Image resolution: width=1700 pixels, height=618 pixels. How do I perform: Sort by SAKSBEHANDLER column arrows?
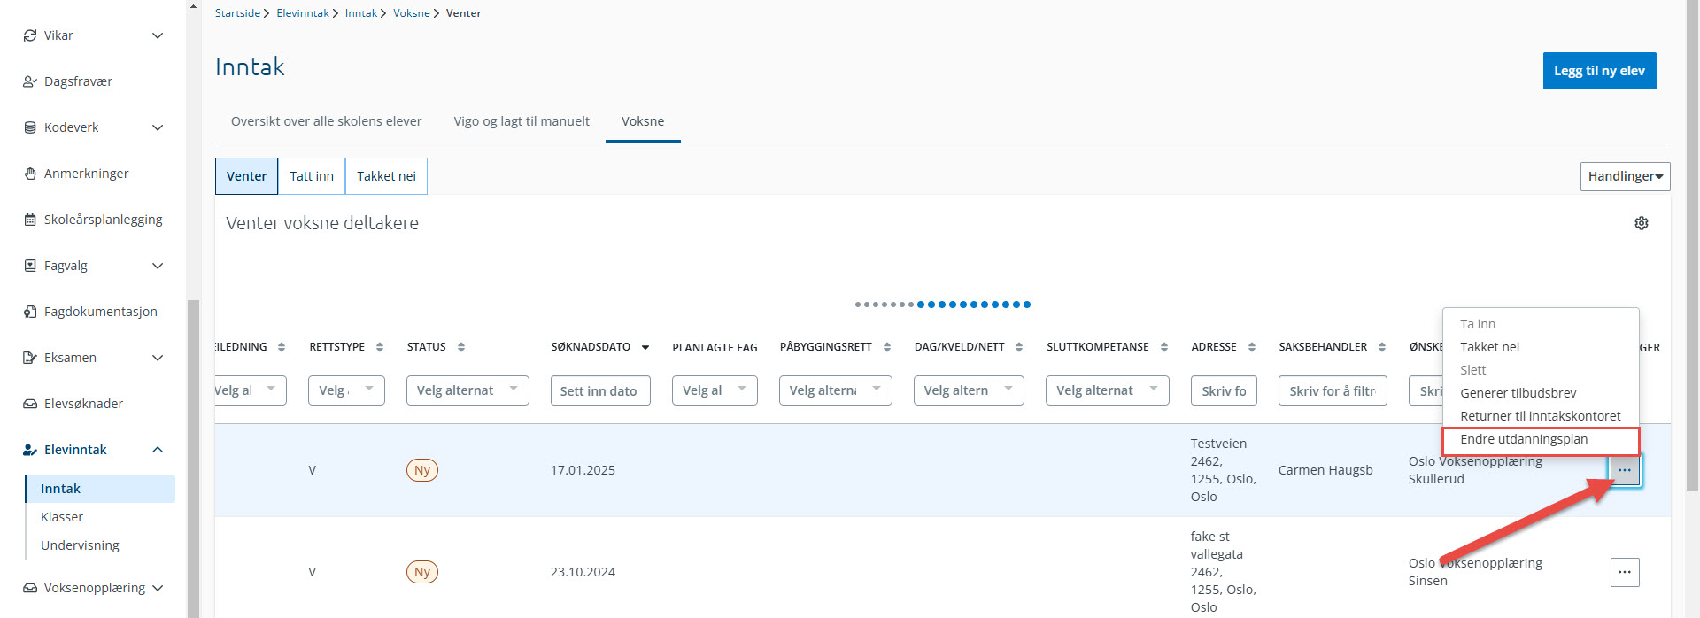click(1382, 347)
